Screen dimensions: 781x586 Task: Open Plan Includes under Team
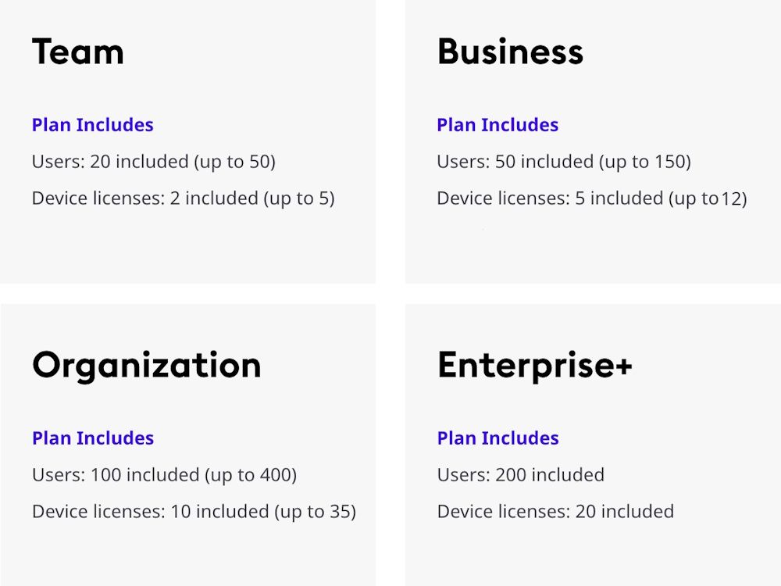click(x=93, y=125)
